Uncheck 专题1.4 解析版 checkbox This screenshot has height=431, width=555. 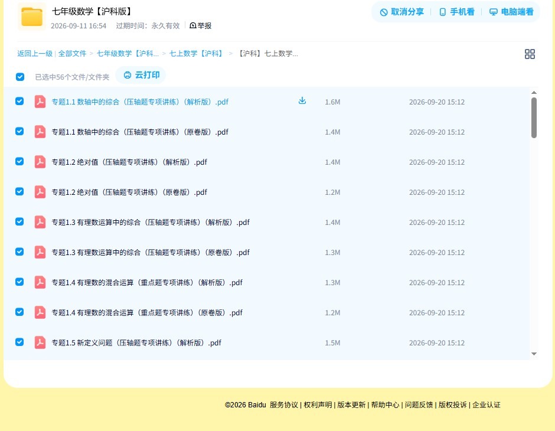pos(19,282)
